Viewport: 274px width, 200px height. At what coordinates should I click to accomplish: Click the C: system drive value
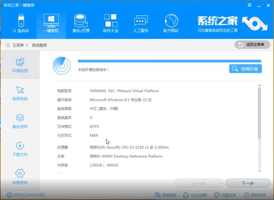click(x=91, y=118)
